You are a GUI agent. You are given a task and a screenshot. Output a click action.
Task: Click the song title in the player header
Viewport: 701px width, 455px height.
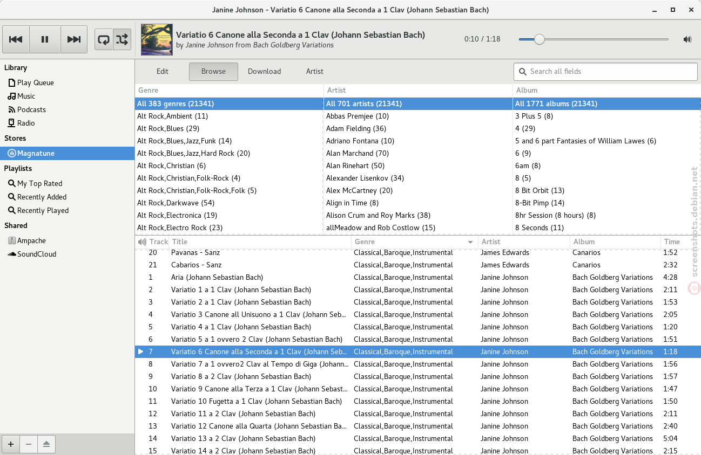point(300,35)
